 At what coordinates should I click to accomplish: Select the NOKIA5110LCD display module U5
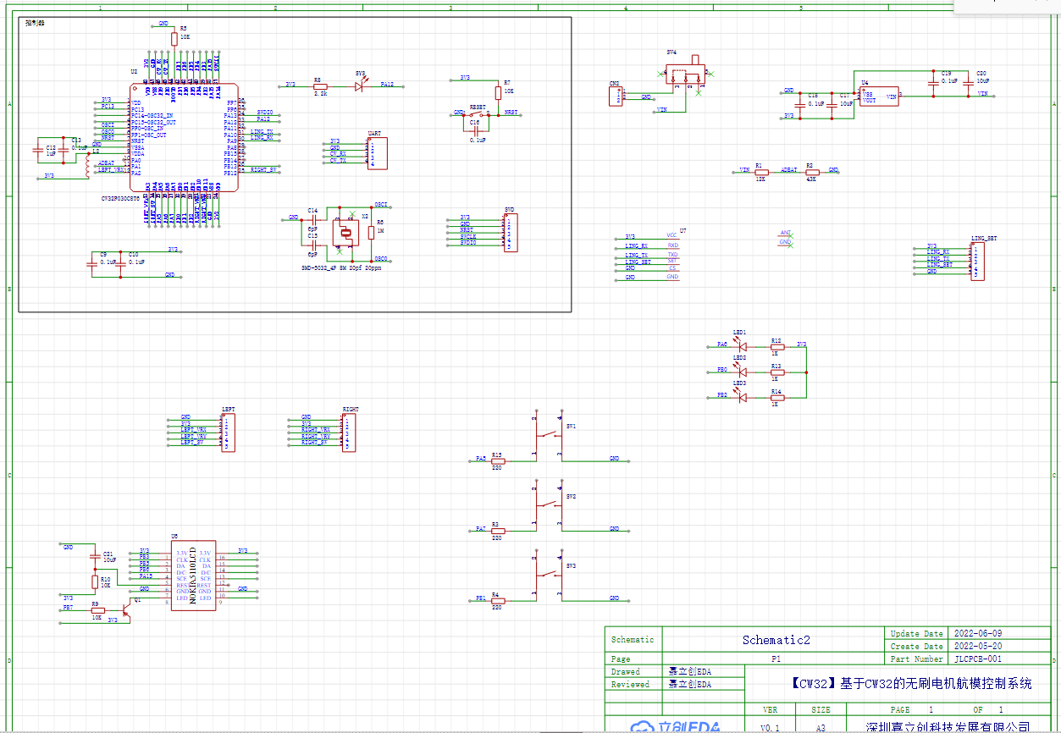pos(193,575)
